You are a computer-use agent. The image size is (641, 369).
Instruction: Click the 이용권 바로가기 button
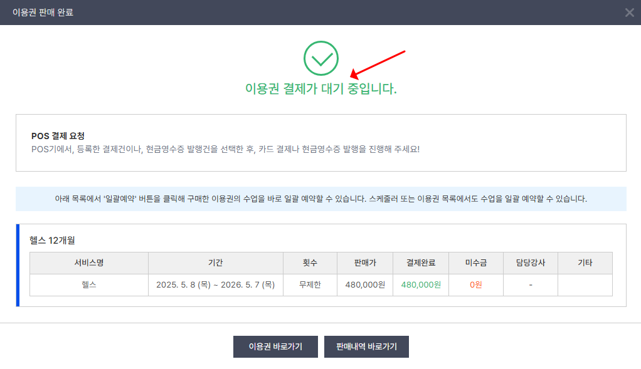point(275,346)
